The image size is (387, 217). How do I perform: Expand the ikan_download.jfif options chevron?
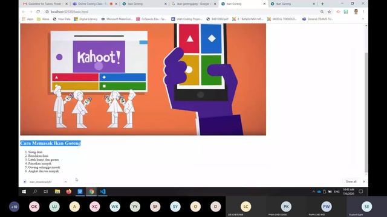coord(66,182)
